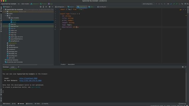The height and width of the screenshot is (106, 189).
Task: Open index.css in project tree
Action: (13, 30)
